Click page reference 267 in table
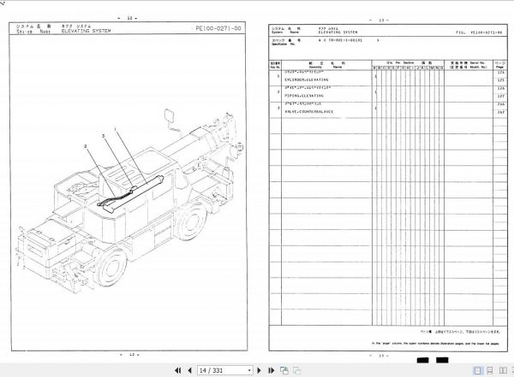 point(500,112)
